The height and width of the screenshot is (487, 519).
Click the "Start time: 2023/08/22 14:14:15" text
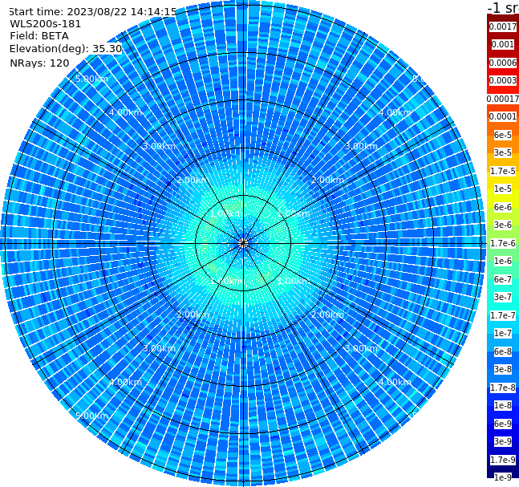click(92, 11)
